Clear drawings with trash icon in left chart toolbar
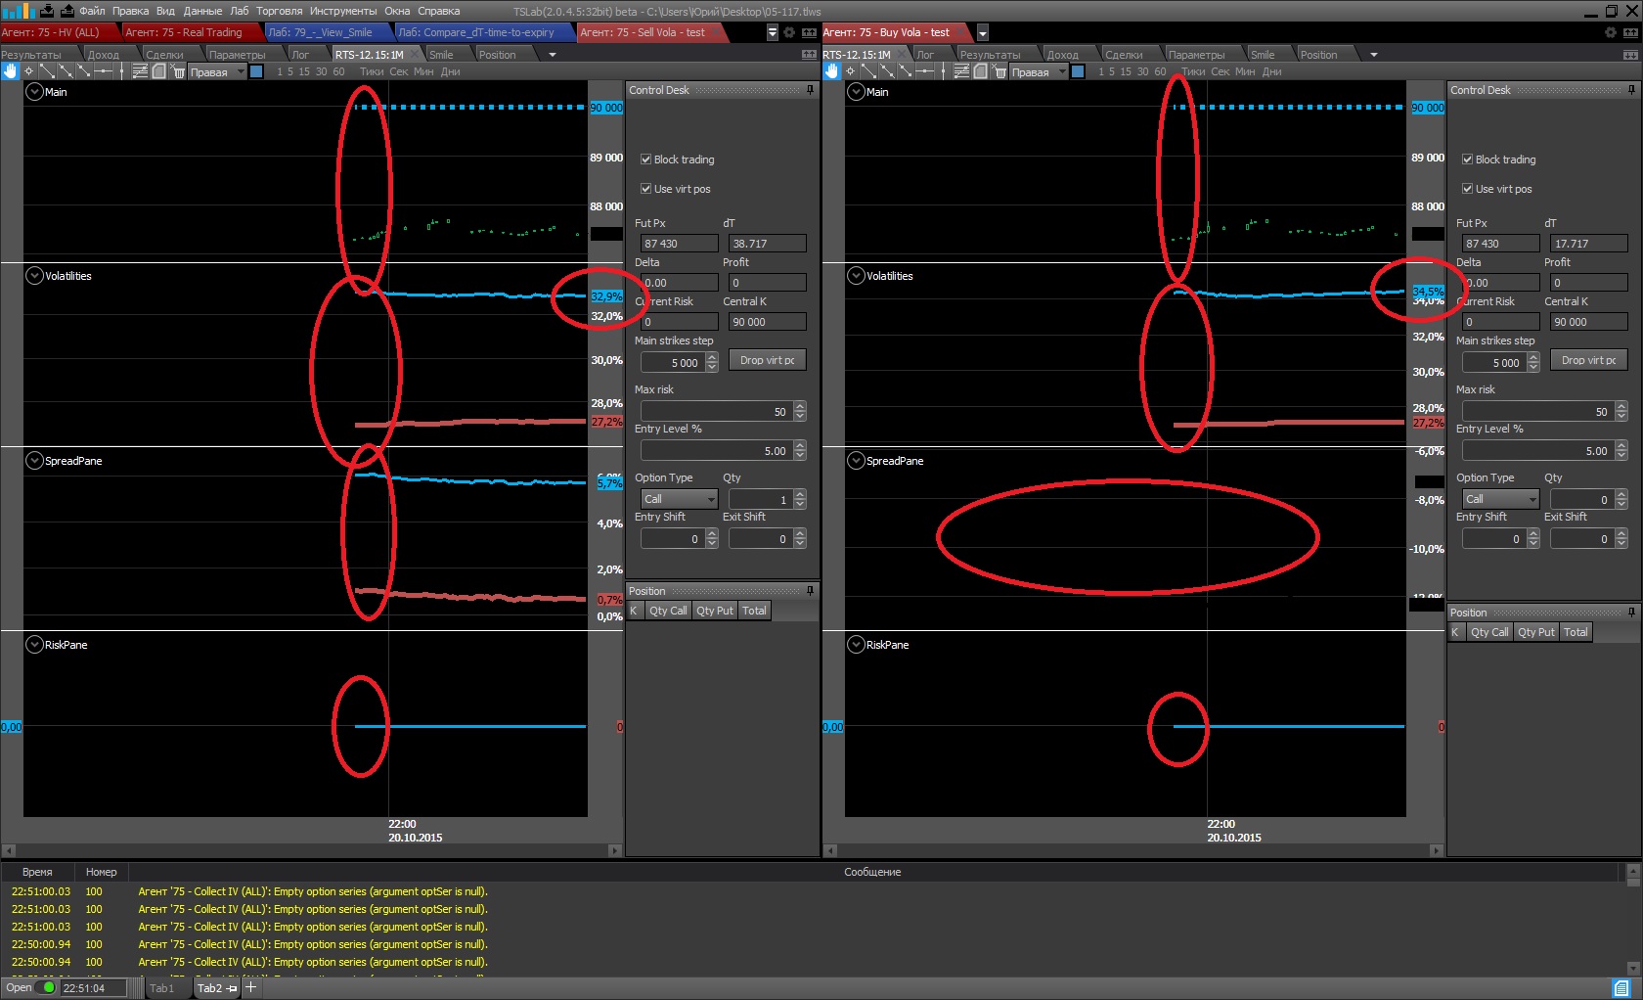Image resolution: width=1643 pixels, height=1000 pixels. pyautogui.click(x=178, y=71)
